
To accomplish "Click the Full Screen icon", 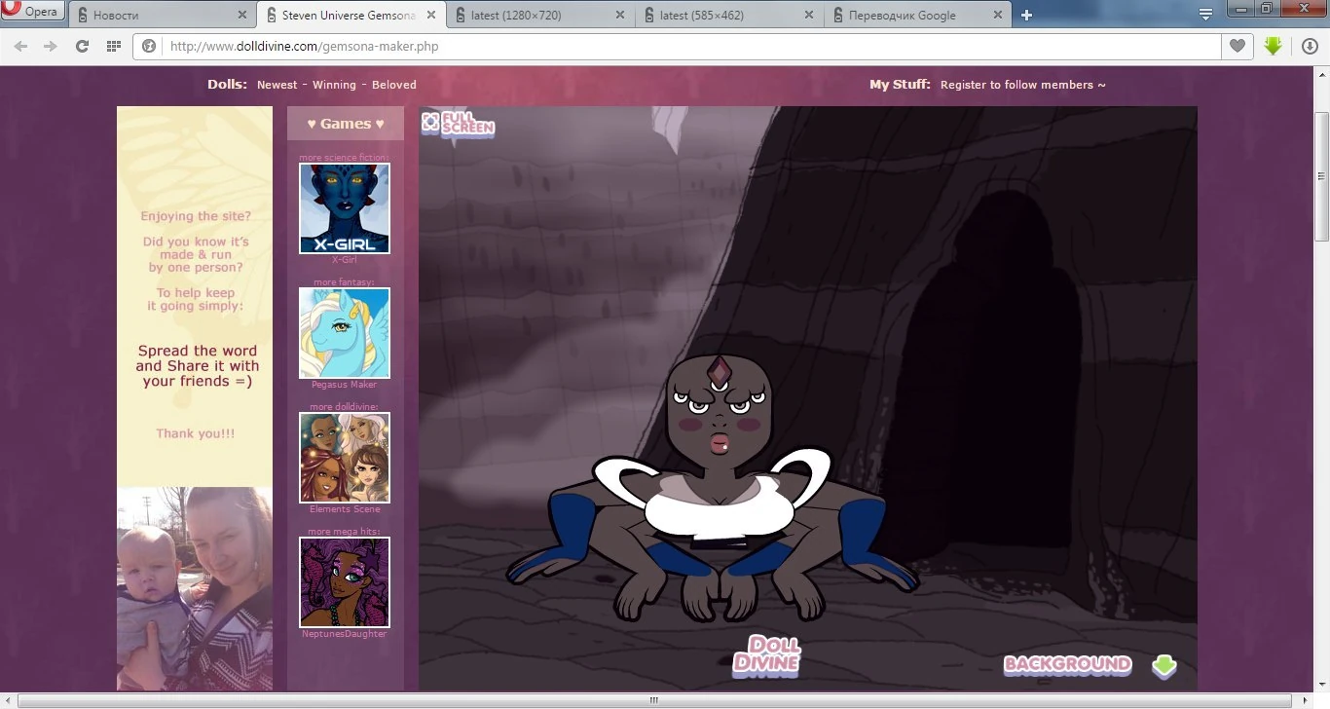I will click(x=458, y=123).
